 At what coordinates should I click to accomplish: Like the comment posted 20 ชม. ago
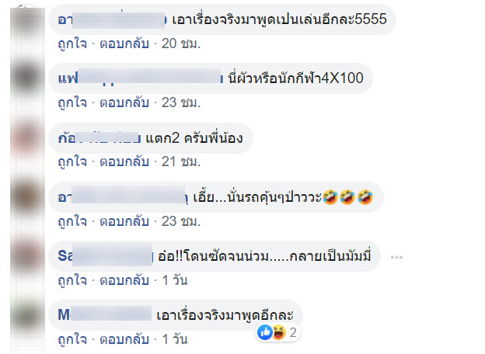coord(72,43)
